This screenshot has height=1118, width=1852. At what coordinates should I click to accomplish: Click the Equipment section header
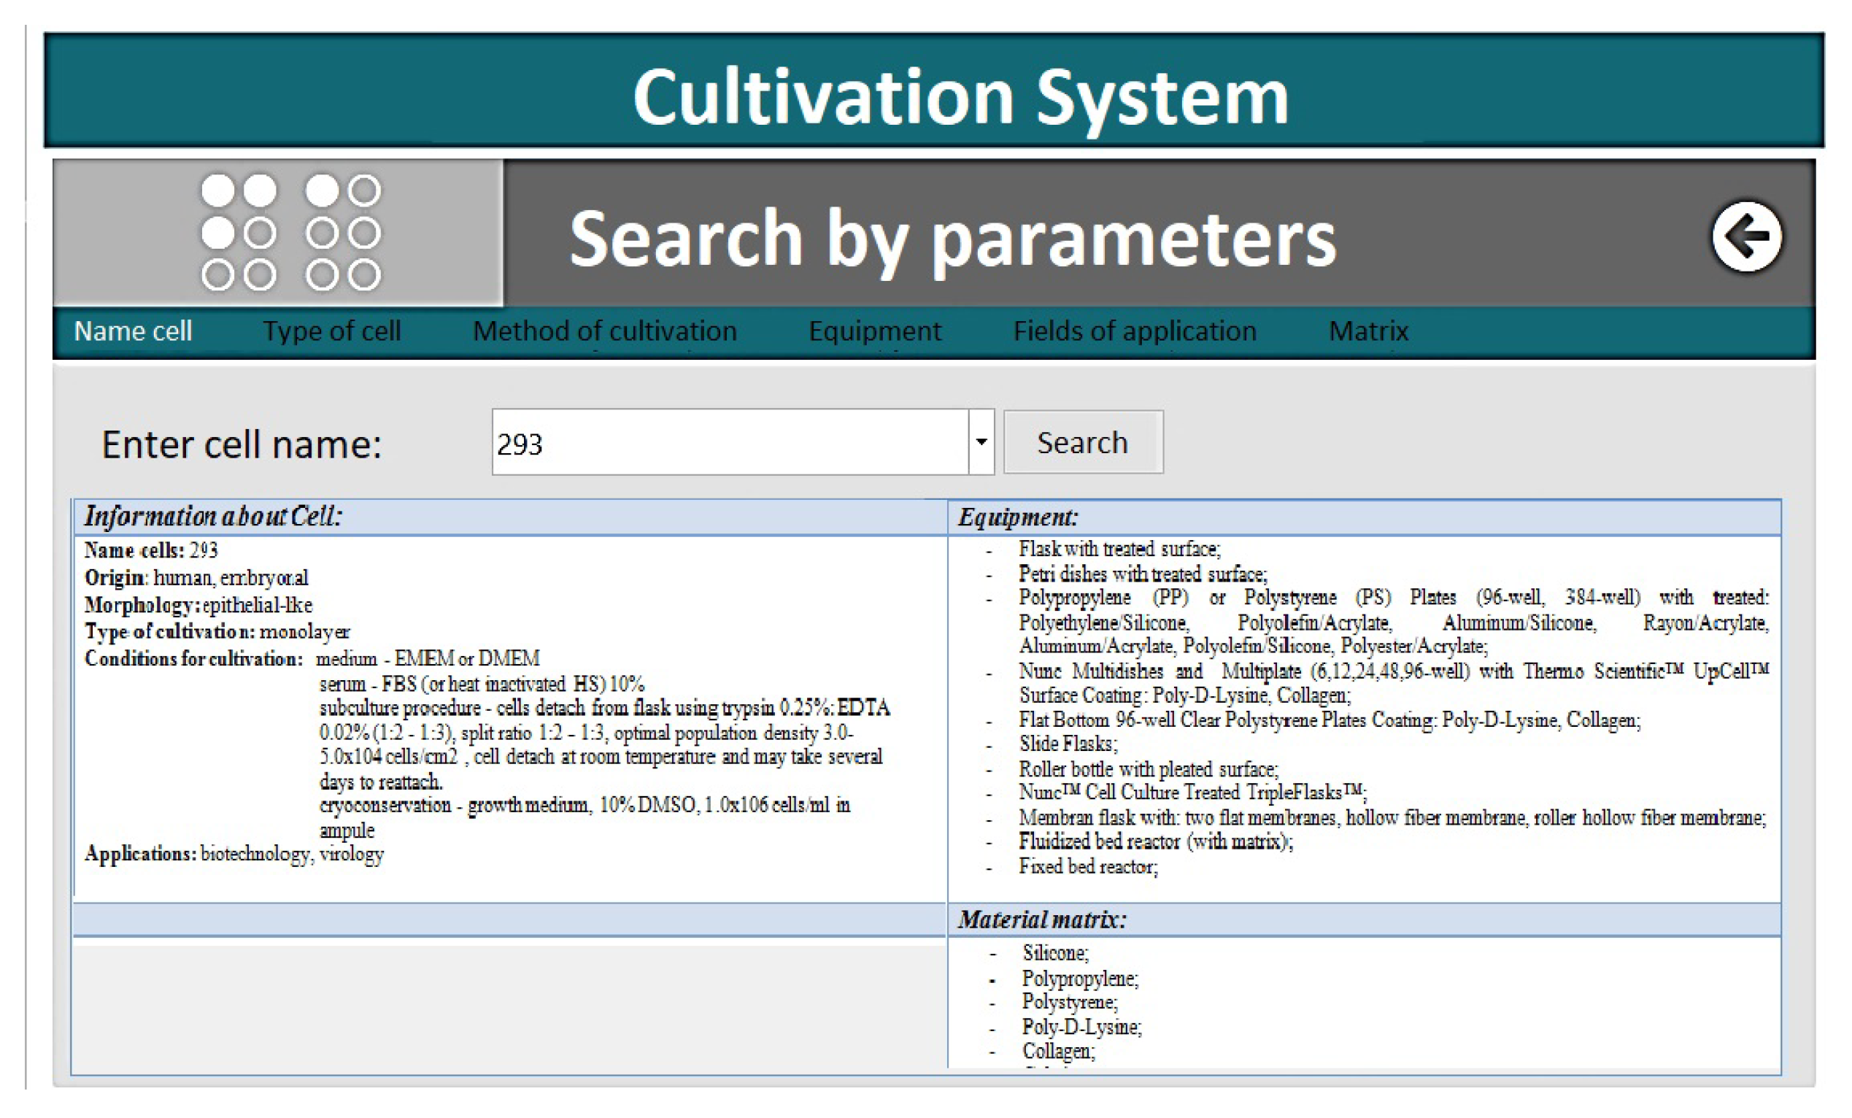coord(1017,517)
